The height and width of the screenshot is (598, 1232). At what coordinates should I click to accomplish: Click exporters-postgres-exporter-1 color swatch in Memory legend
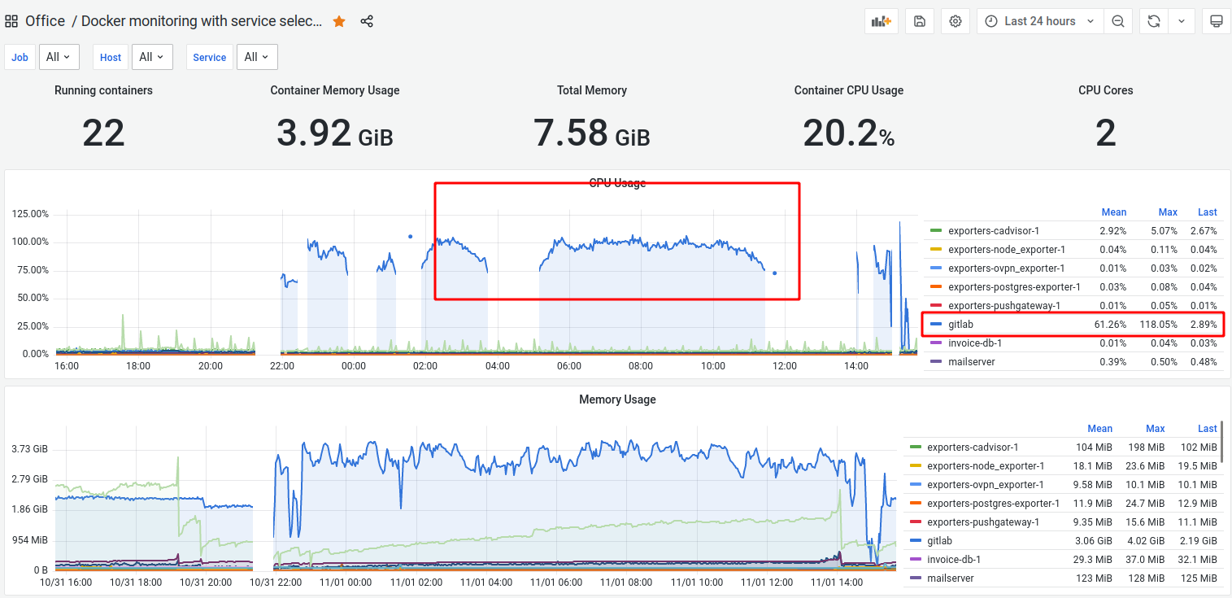click(915, 503)
